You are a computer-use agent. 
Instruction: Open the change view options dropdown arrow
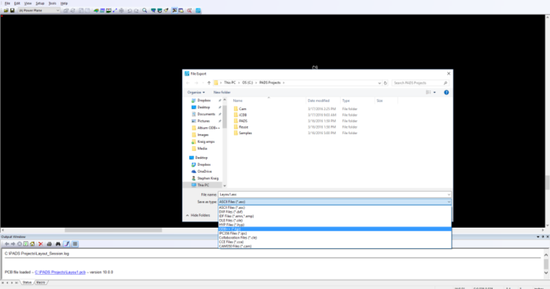click(x=434, y=92)
